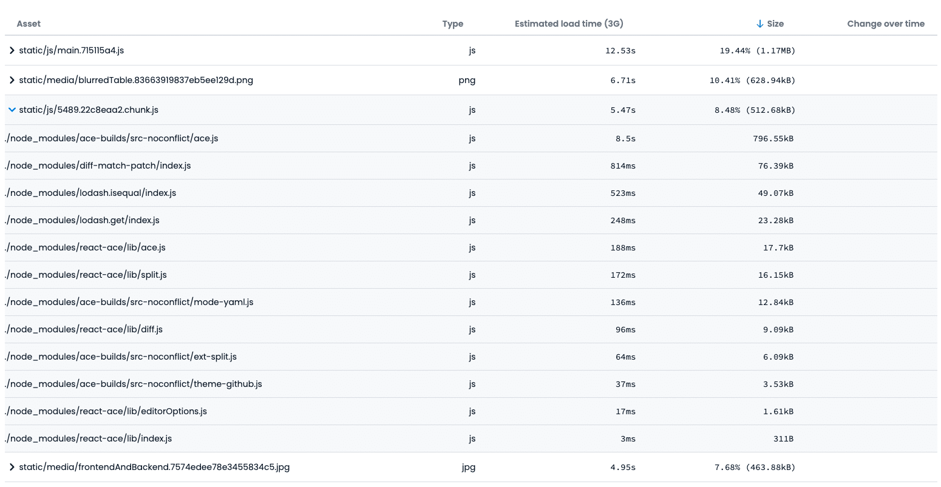Click the 3.53kB size value
This screenshot has height=487, width=941.
778,384
